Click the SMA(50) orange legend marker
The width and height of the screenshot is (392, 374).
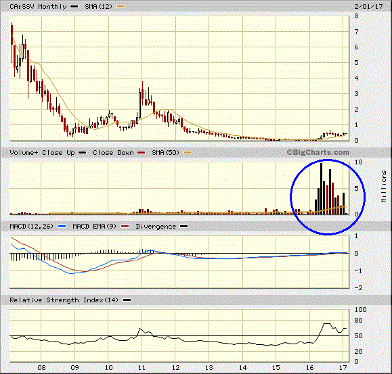[188, 153]
